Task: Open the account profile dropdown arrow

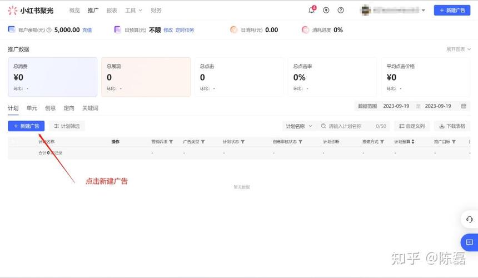Action: pyautogui.click(x=423, y=10)
